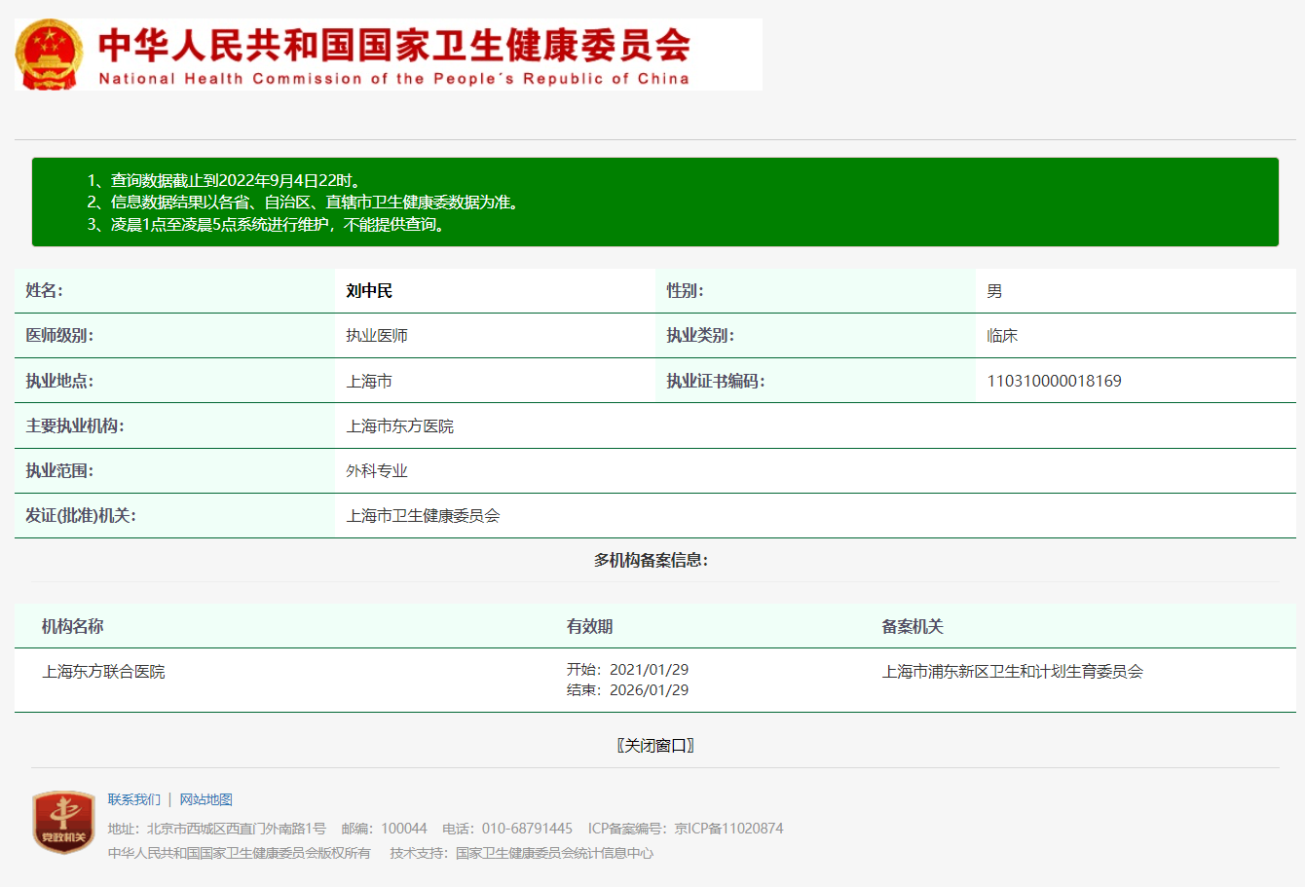Click the 备案机关 column header

click(x=913, y=626)
